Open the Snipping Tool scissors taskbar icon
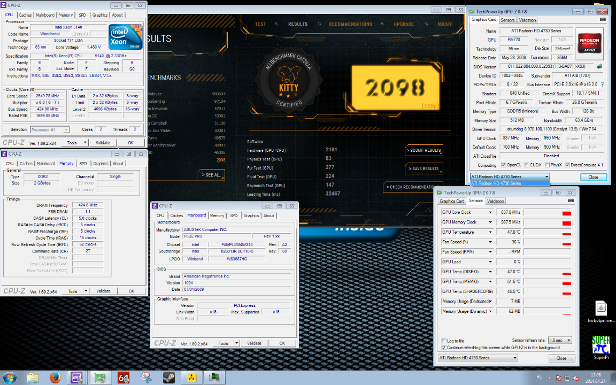Viewport: 616px width, 385px height. point(146,378)
